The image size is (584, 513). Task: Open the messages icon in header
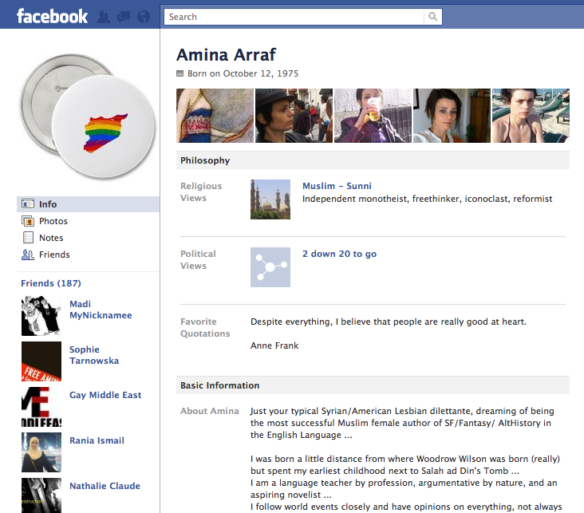[x=124, y=17]
